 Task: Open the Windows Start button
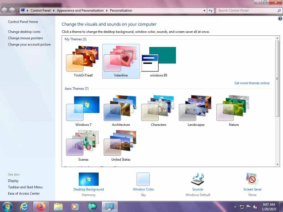[7, 206]
